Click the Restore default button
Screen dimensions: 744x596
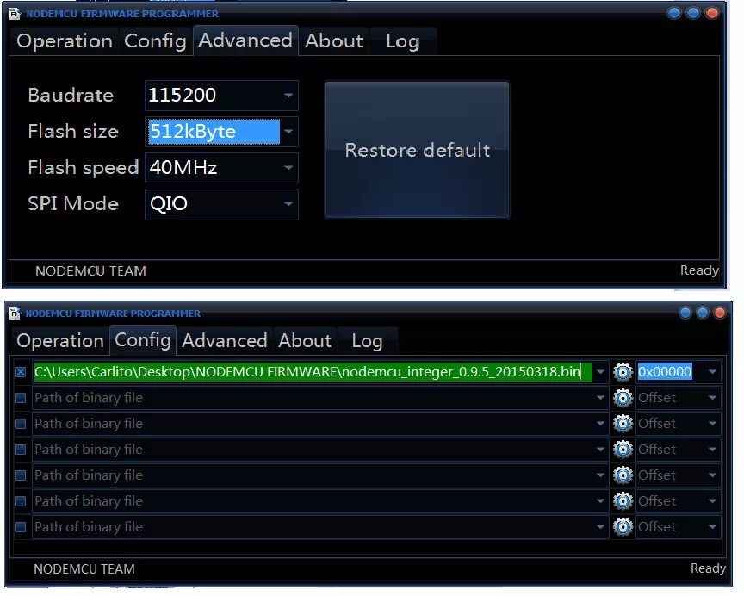point(417,150)
